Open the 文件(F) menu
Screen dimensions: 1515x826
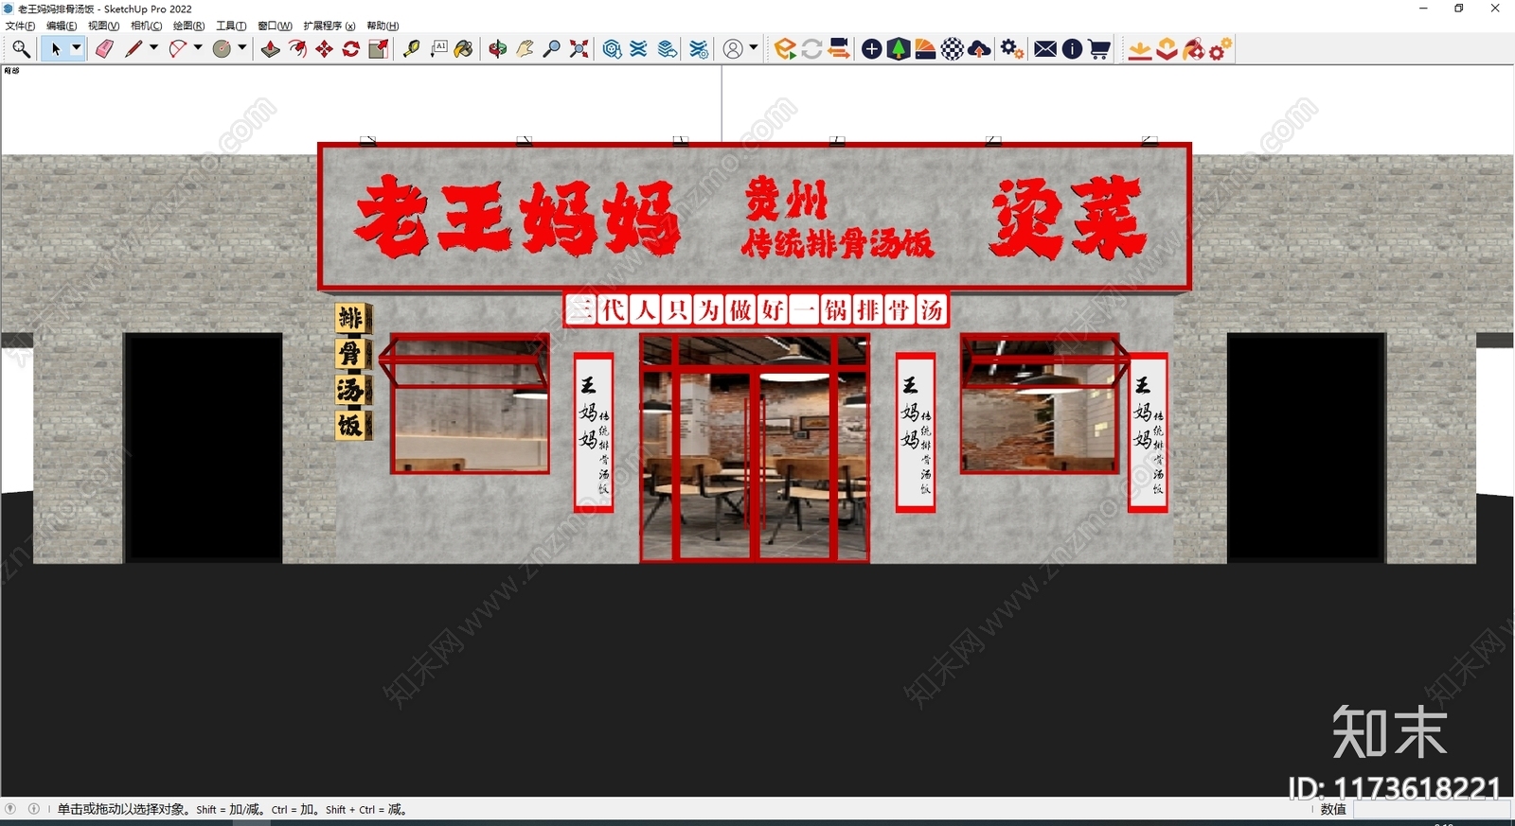point(20,26)
